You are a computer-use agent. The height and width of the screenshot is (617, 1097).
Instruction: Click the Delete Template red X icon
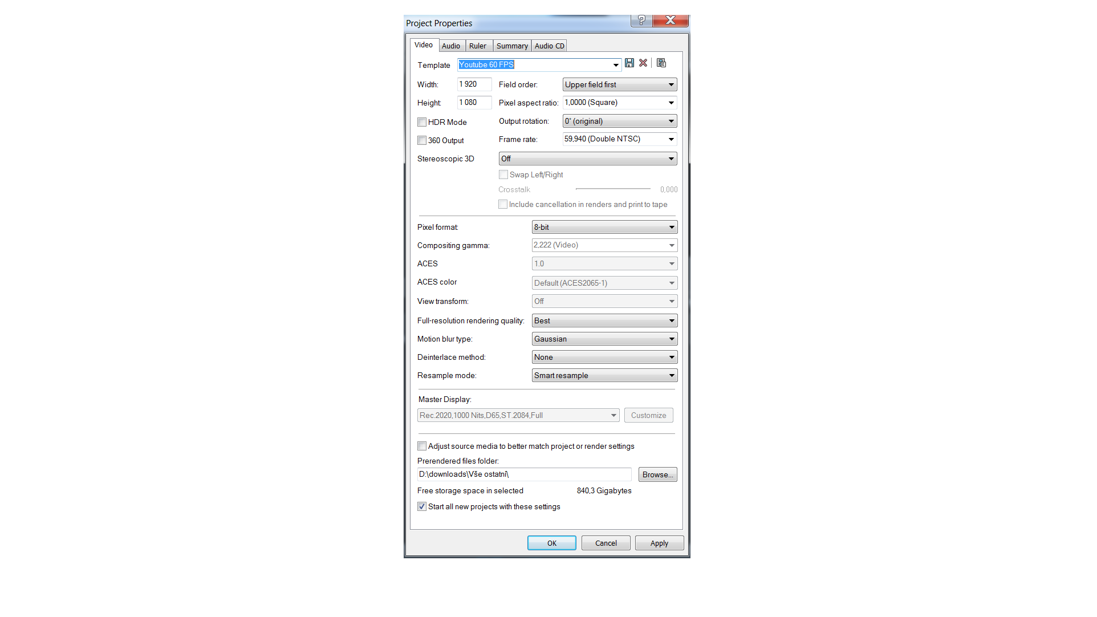tap(643, 63)
